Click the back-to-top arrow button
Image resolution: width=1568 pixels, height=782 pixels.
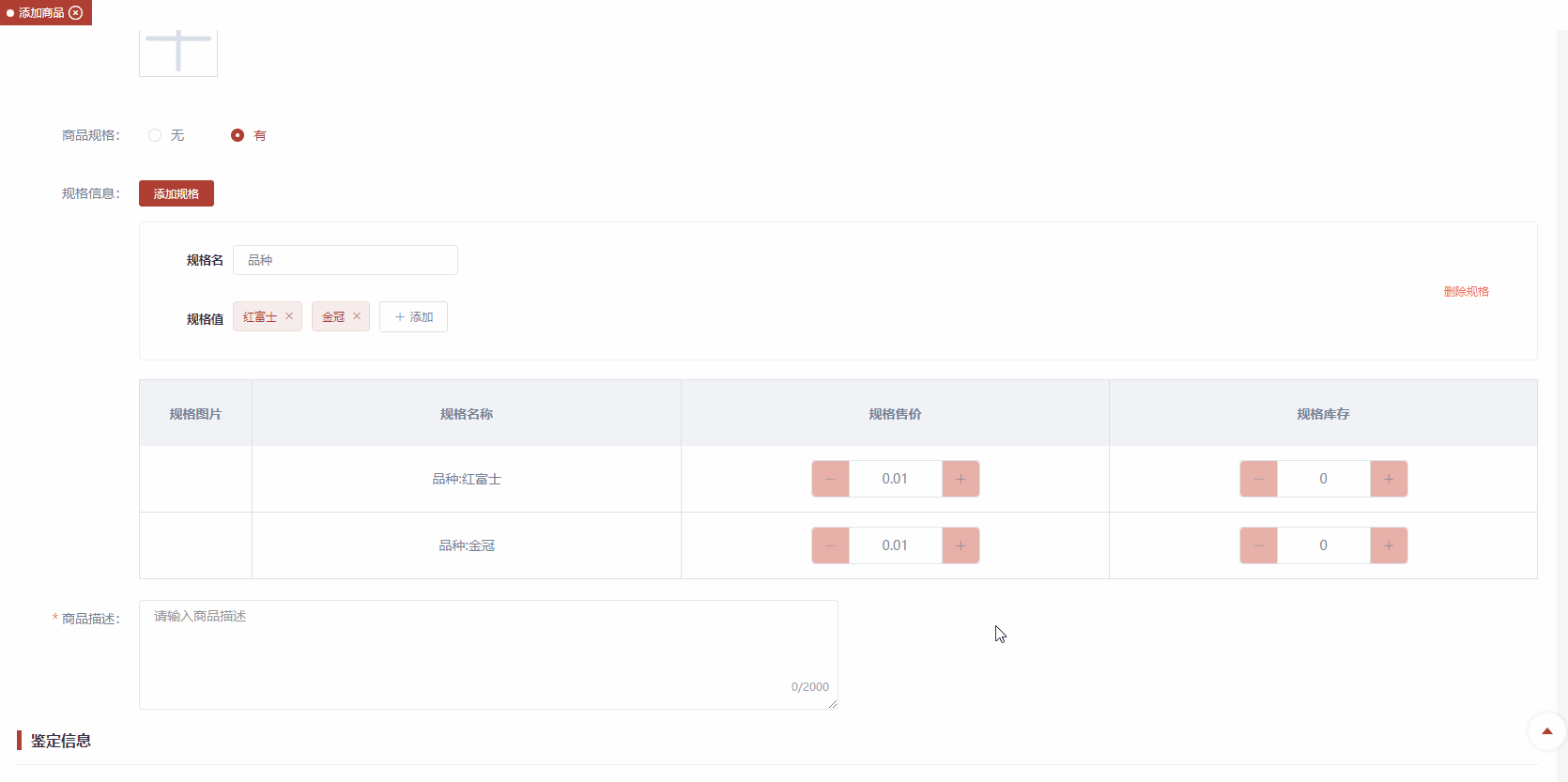(1546, 731)
